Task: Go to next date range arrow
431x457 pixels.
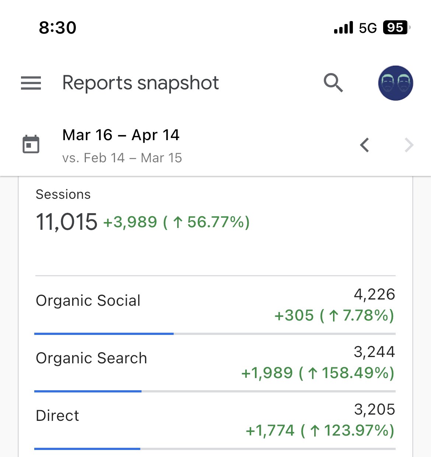Action: pyautogui.click(x=409, y=145)
